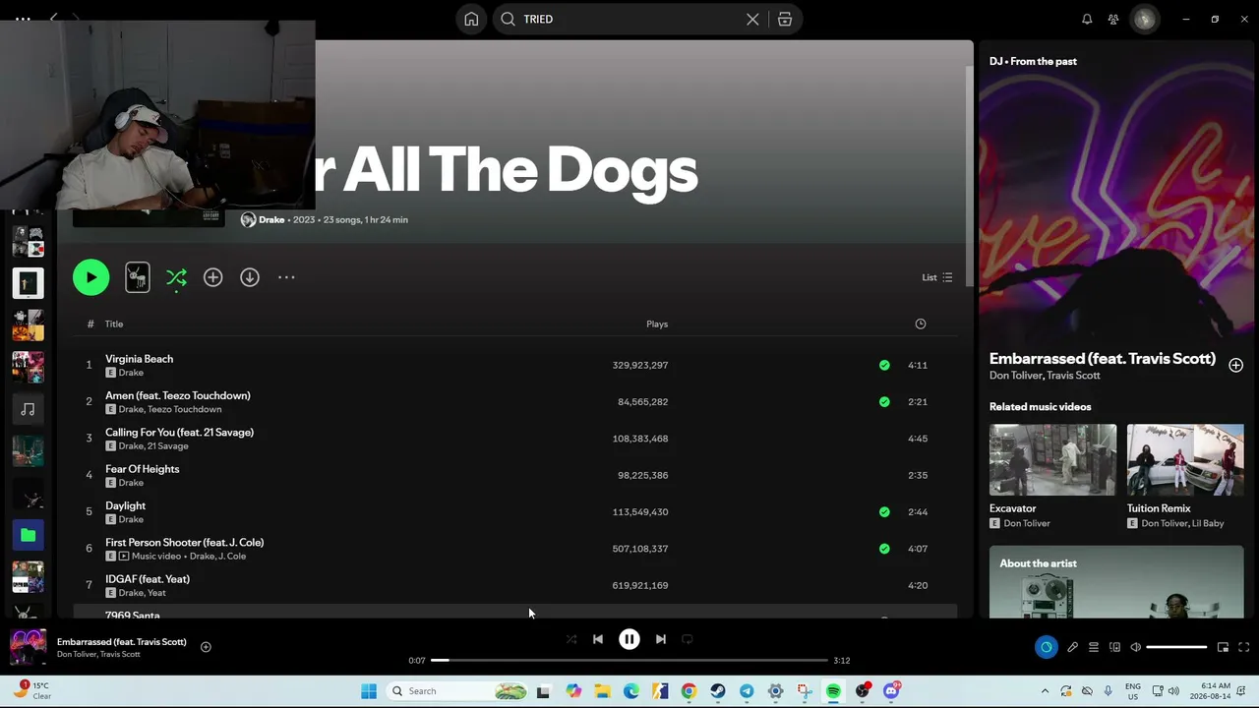Open Teezo Touchdown artist link
Screen dimensions: 1259x708
(x=184, y=409)
